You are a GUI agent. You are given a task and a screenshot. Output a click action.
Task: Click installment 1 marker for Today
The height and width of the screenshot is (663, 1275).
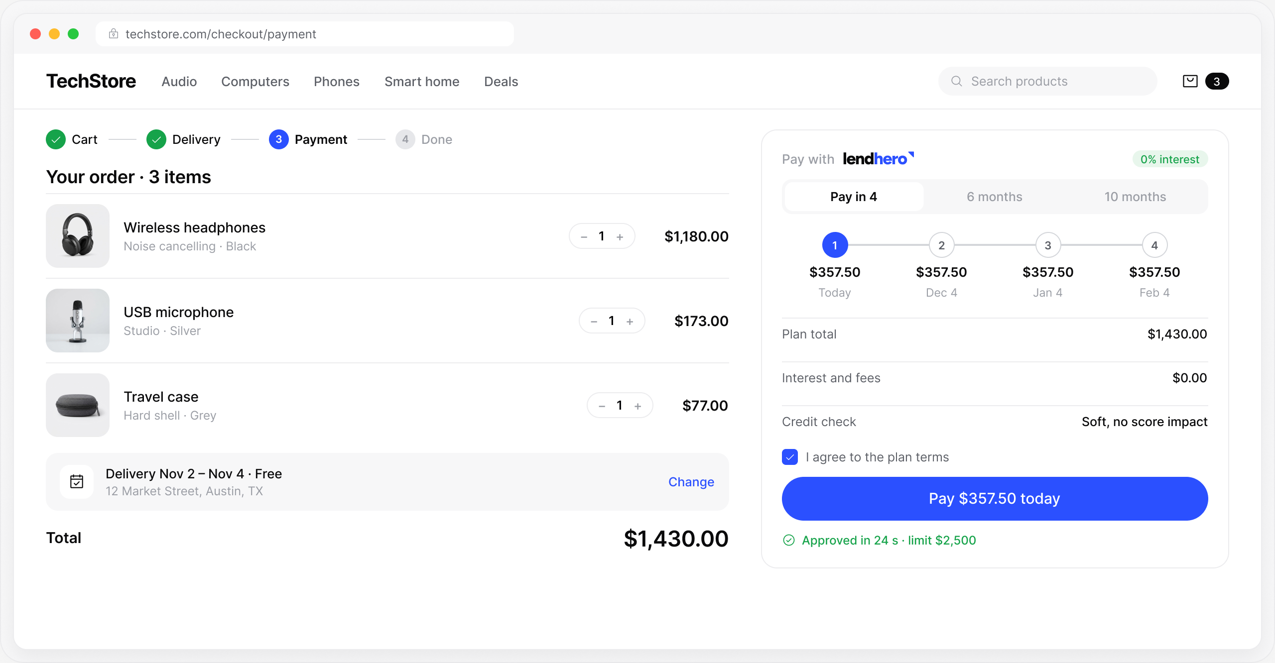click(835, 245)
